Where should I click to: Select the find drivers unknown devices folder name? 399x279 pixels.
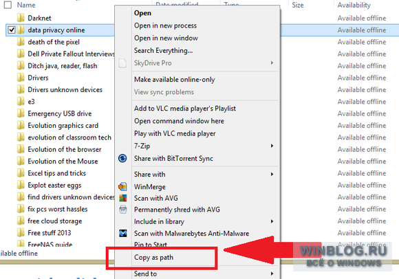(x=71, y=197)
